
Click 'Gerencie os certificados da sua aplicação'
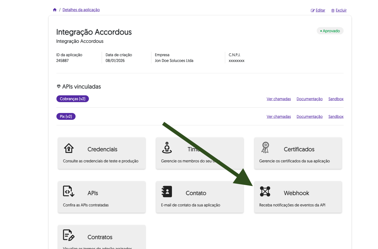[294, 161]
